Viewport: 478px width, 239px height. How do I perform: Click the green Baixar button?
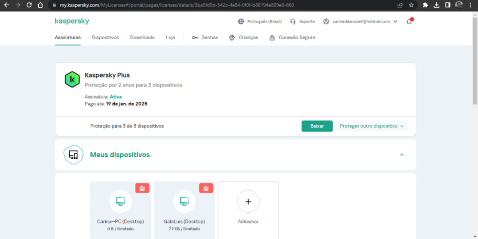317,126
